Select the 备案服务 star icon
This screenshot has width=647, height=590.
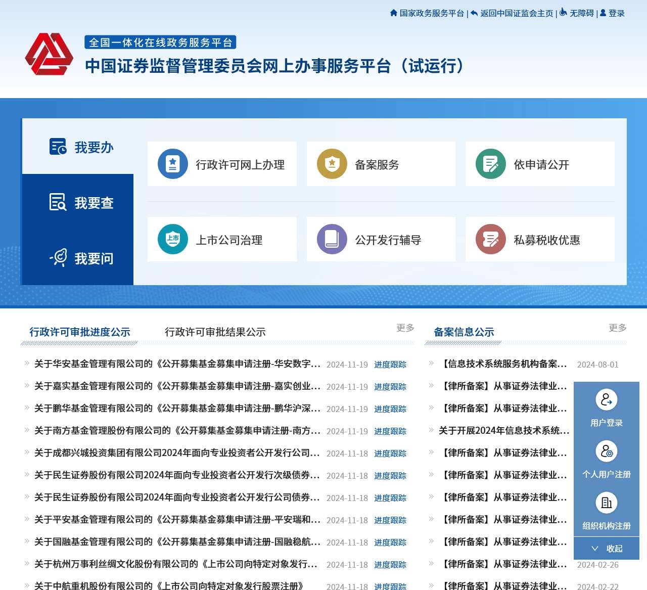[x=332, y=163]
